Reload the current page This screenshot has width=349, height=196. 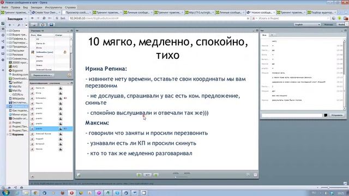pyautogui.click(x=44, y=18)
